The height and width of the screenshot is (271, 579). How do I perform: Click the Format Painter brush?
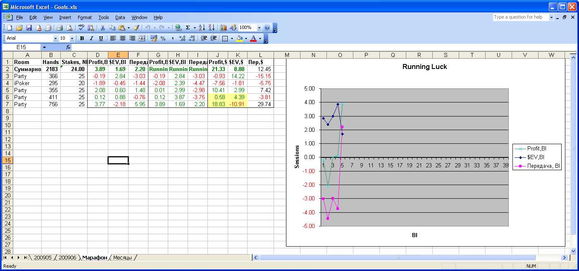click(136, 28)
